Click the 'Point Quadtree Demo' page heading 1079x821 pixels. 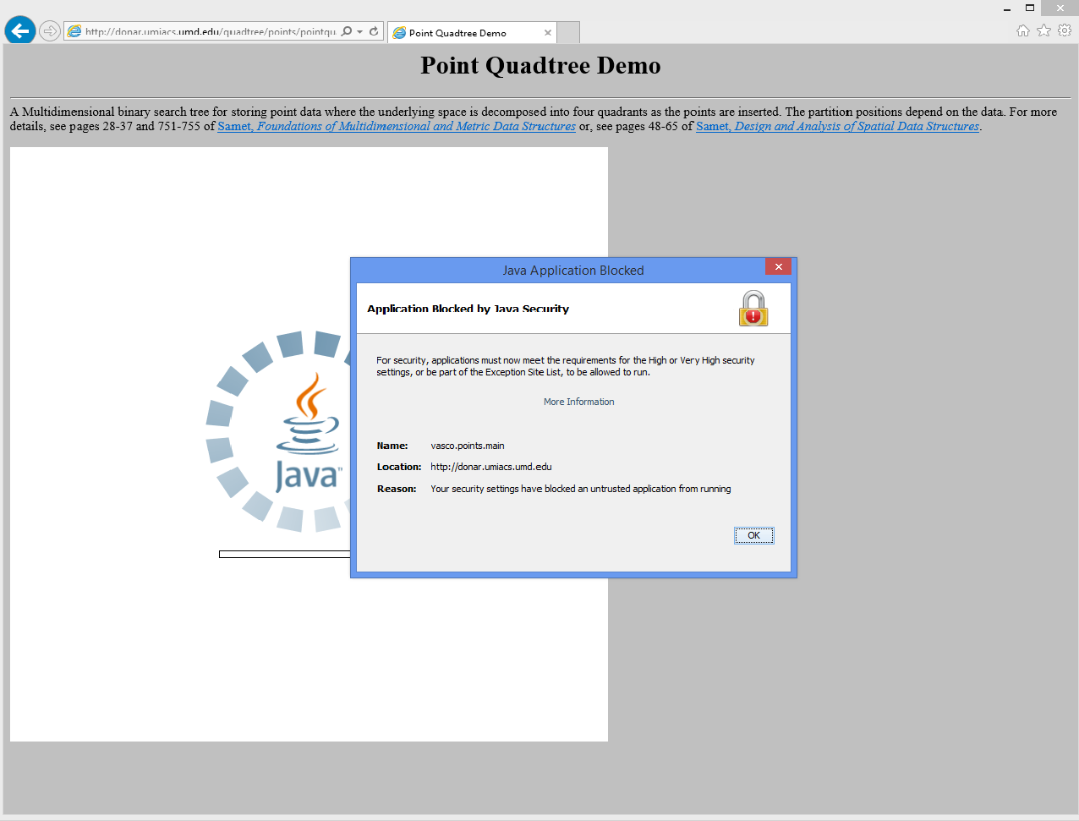(x=540, y=65)
